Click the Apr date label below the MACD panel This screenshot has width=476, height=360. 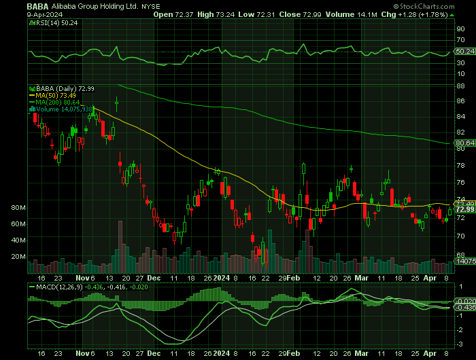[x=430, y=354]
